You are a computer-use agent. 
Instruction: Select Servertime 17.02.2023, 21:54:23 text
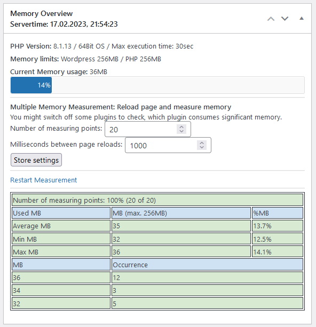coord(64,24)
